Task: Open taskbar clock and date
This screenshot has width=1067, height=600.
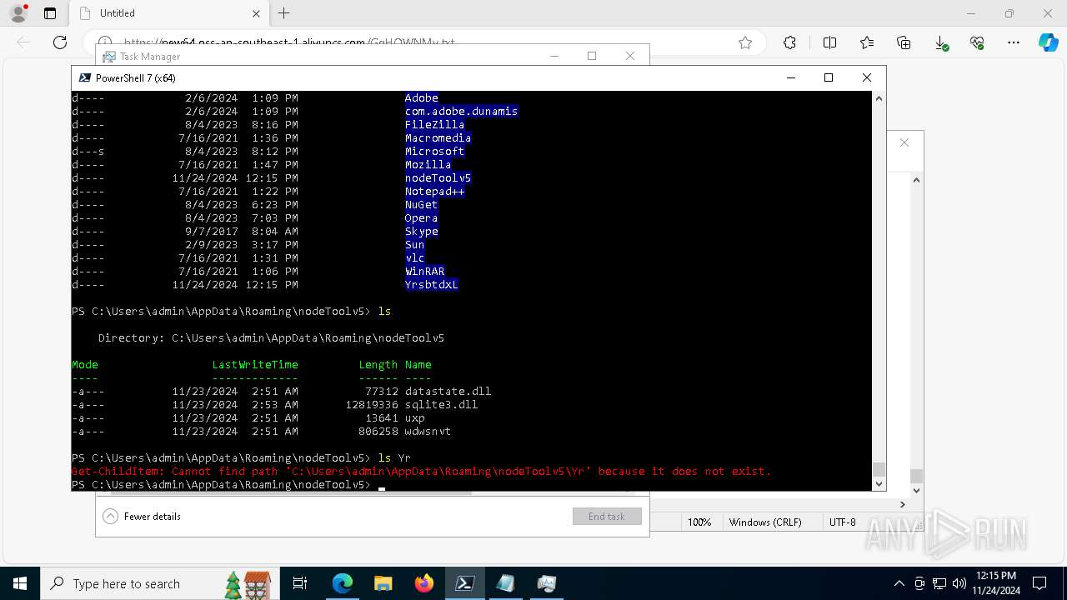Action: (995, 583)
